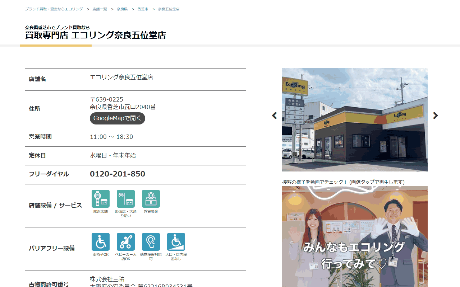This screenshot has width=460, height=287.
Task: Click business hours 11:00 ～ 18:30
Action: pyautogui.click(x=111, y=137)
